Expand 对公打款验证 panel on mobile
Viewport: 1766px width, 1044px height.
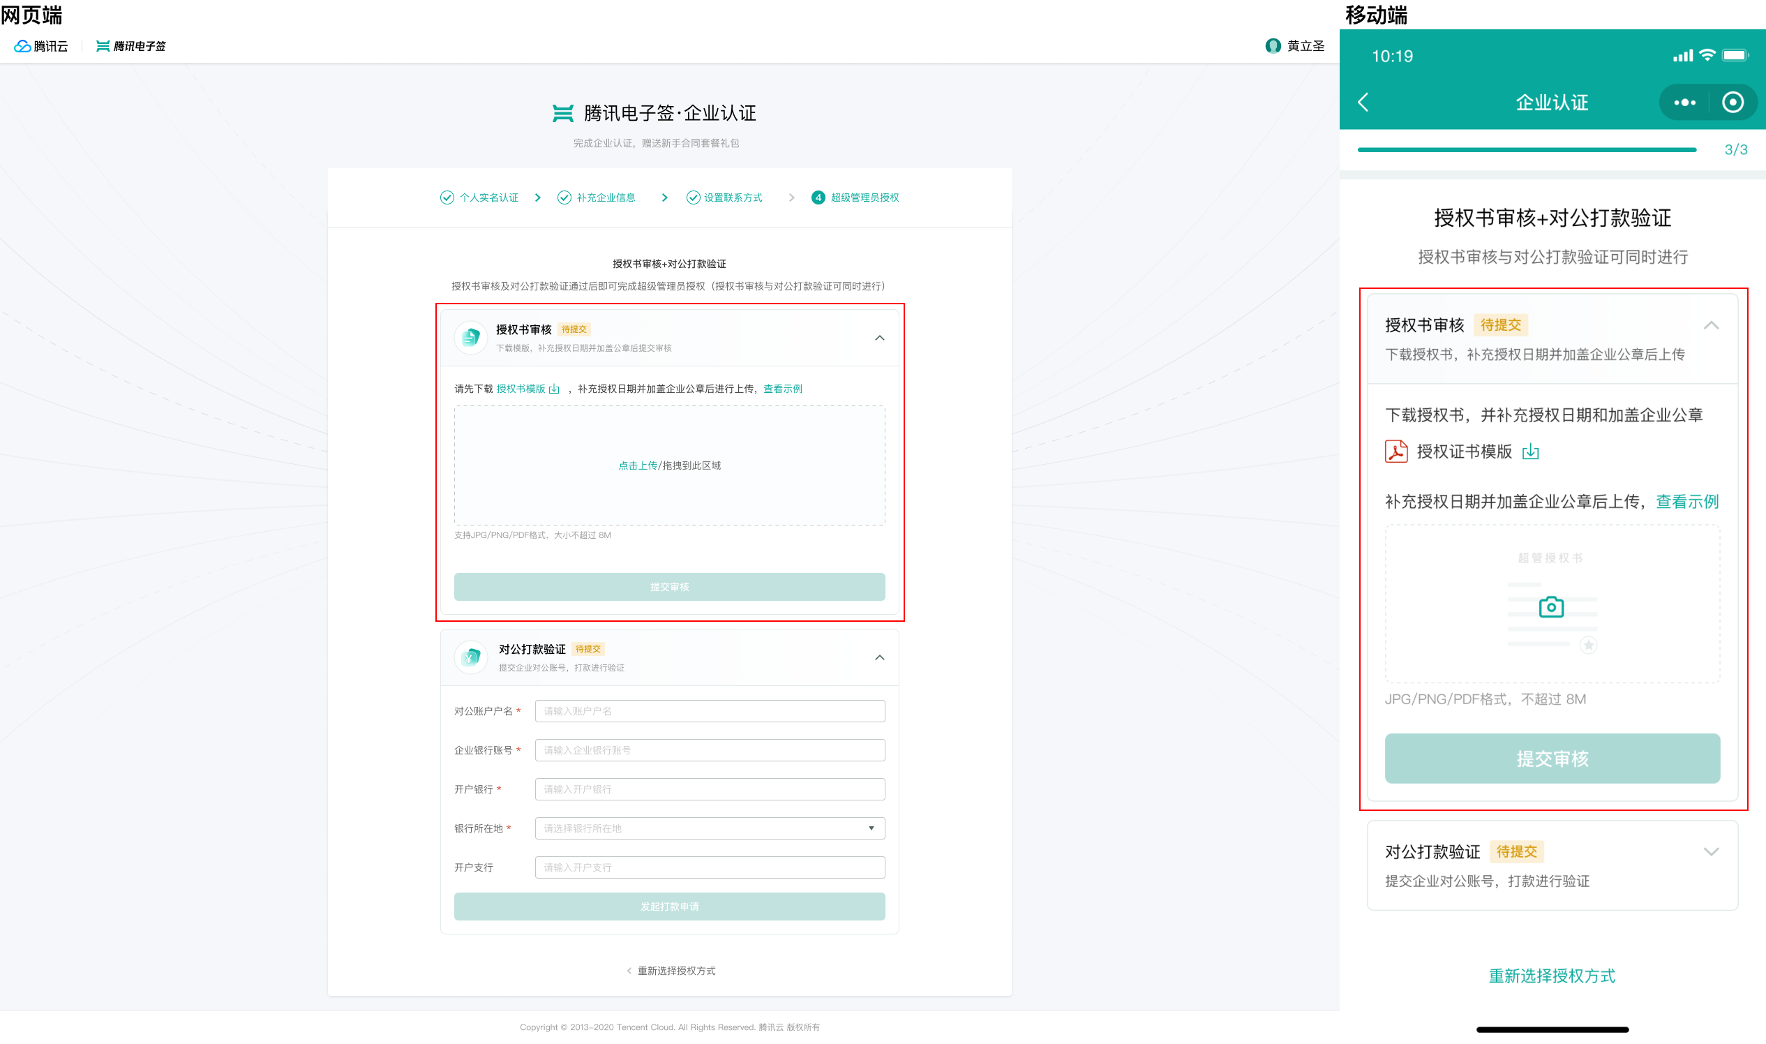(x=1710, y=852)
